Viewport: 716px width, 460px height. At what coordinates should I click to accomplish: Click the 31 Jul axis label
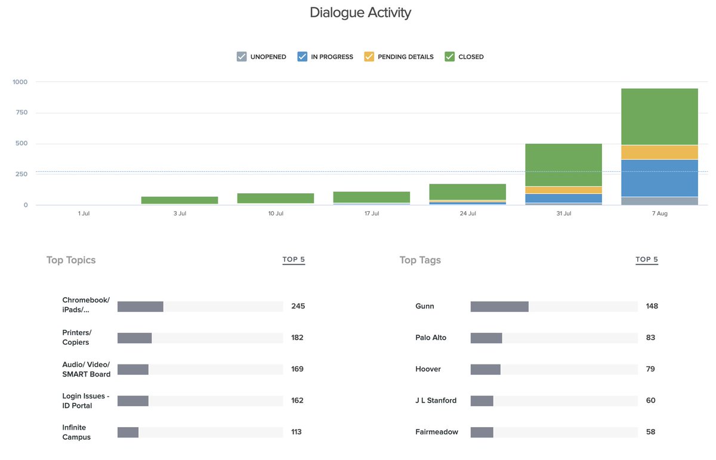563,213
